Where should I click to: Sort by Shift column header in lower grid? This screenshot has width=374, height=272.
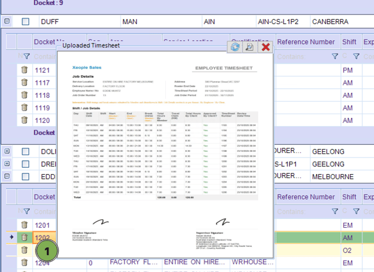pyautogui.click(x=349, y=197)
